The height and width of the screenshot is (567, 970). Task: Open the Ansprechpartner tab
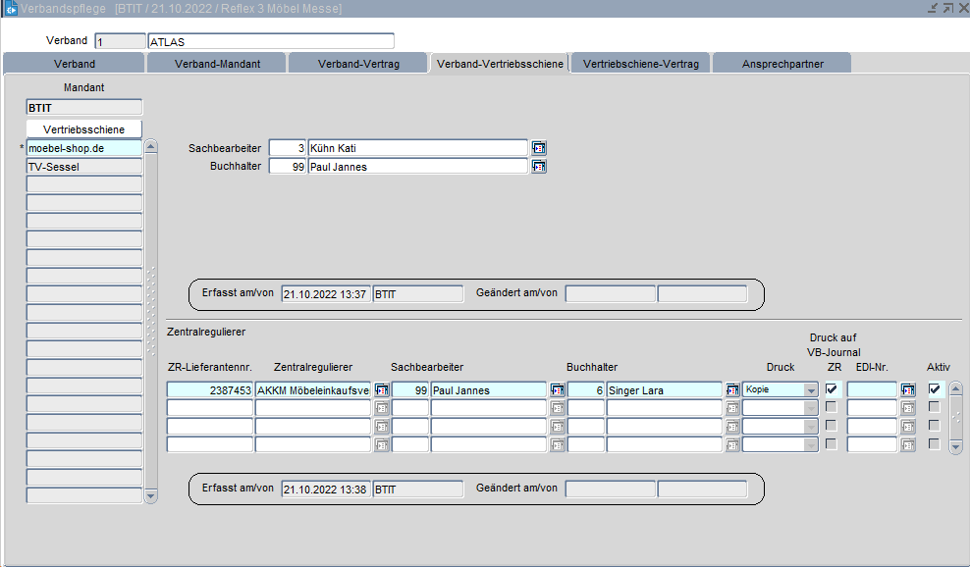(781, 64)
